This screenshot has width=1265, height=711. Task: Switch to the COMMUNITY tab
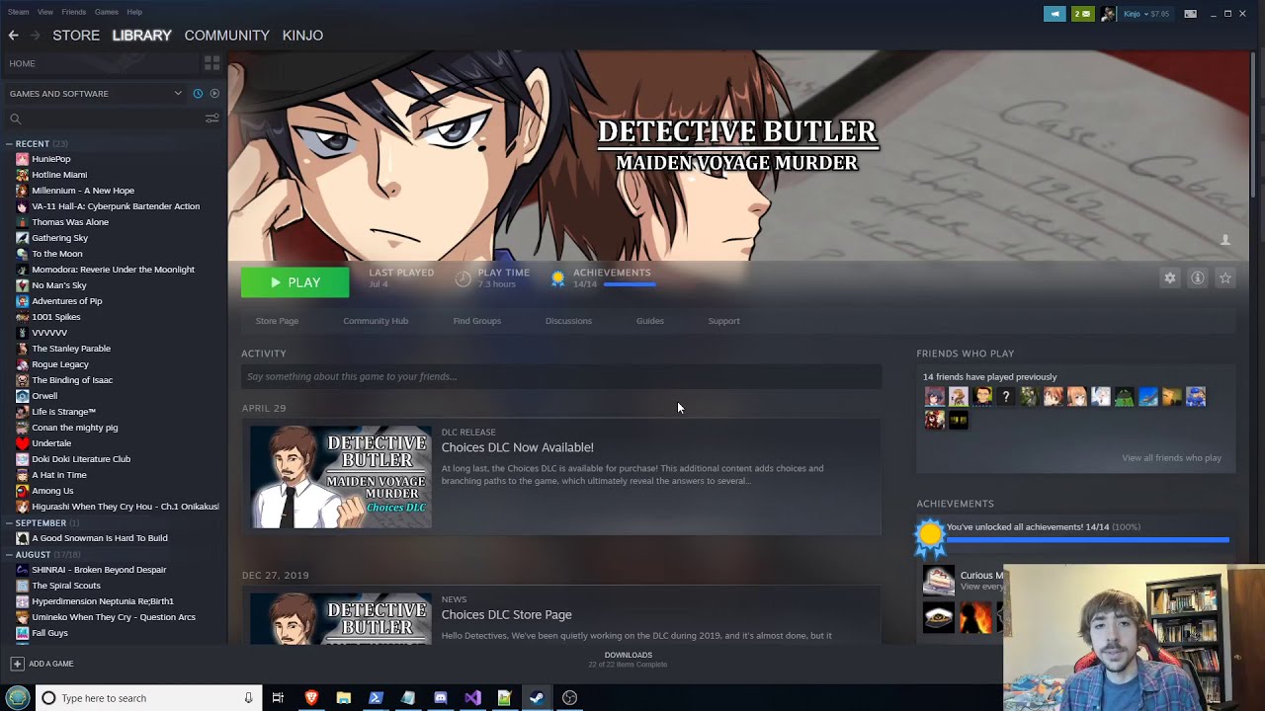point(226,36)
